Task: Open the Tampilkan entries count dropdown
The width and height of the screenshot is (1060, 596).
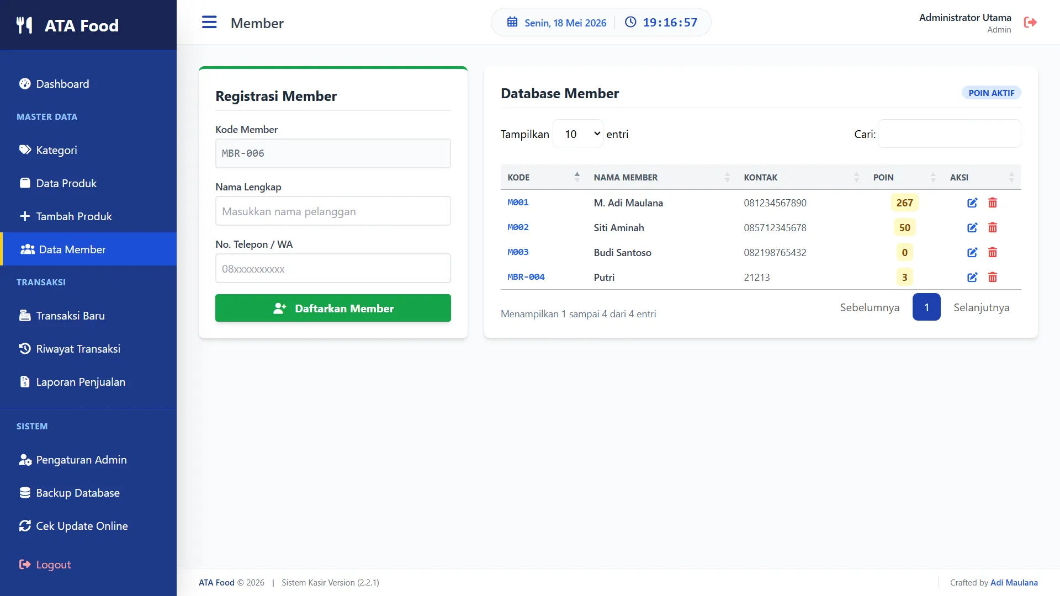Action: pyautogui.click(x=578, y=134)
